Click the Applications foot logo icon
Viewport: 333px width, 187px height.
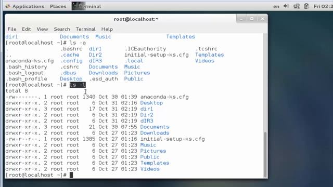coord(8,6)
